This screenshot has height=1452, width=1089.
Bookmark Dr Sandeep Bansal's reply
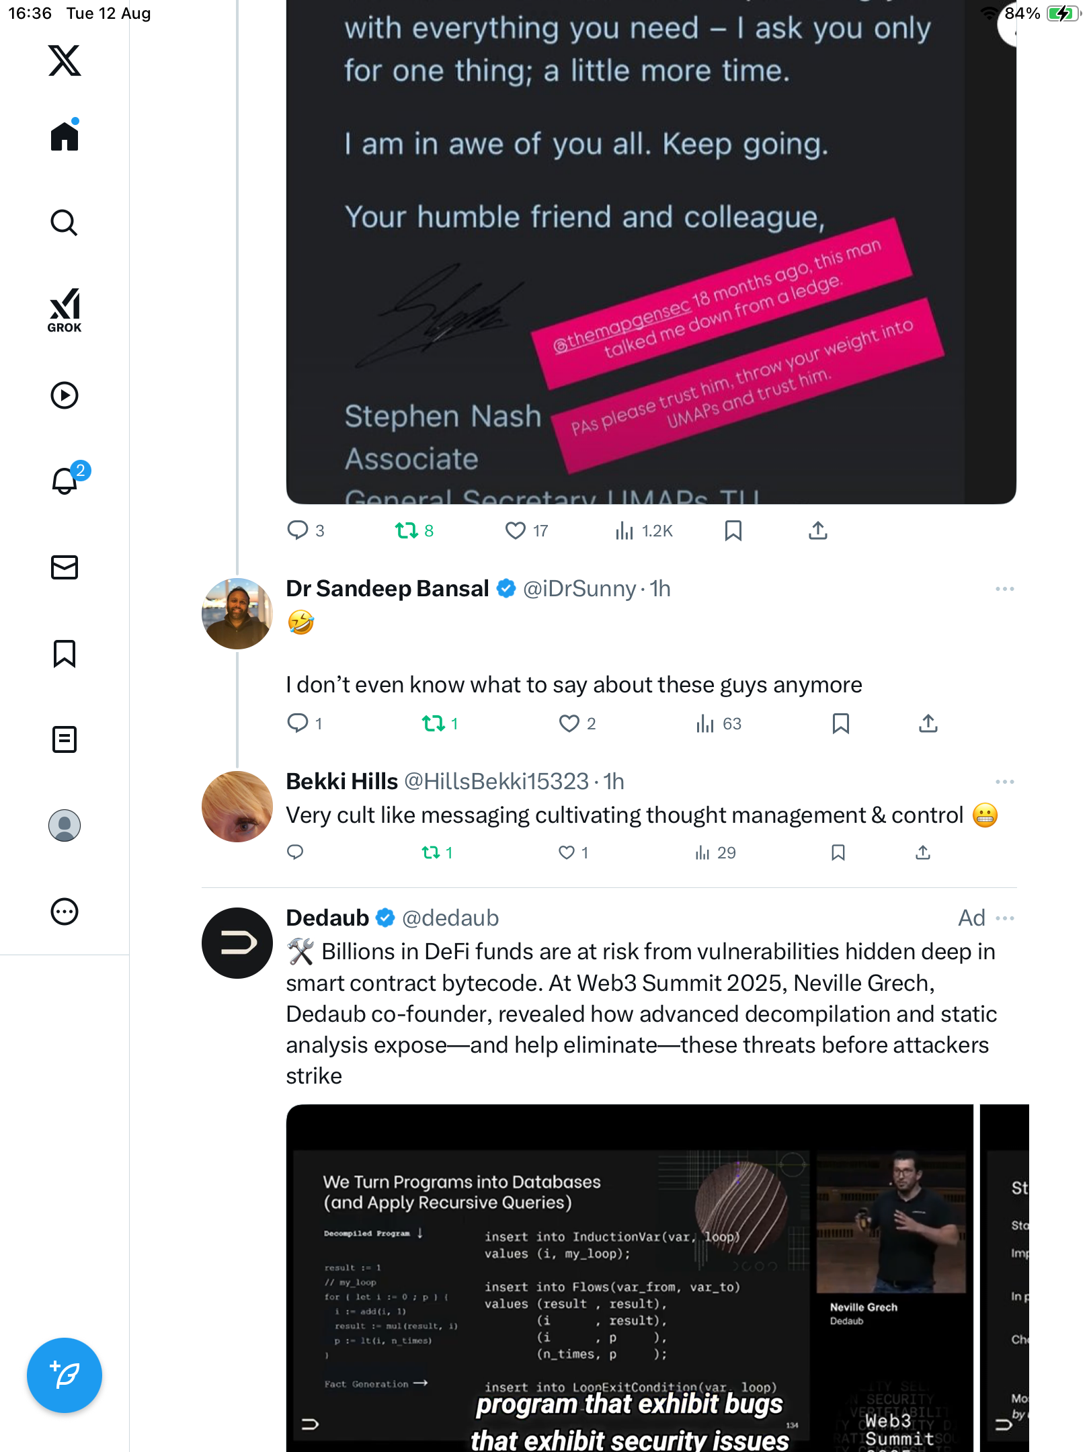[x=840, y=723]
